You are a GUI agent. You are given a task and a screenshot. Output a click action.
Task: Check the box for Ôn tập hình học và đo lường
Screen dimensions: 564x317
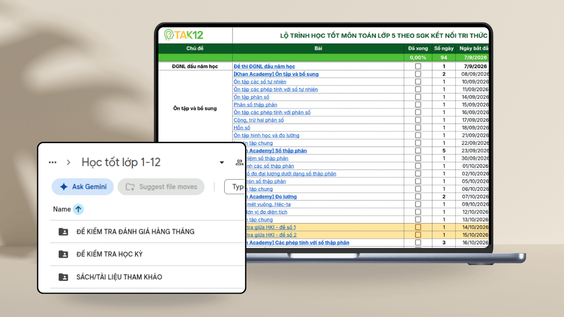click(418, 135)
